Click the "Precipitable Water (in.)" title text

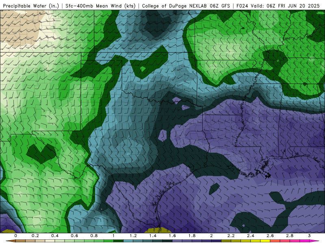click(x=31, y=6)
